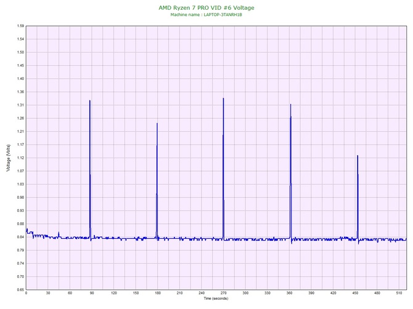This screenshot has width=413, height=309.
Task: Click the Voltage (Volts) axis label
Action: [x=9, y=158]
